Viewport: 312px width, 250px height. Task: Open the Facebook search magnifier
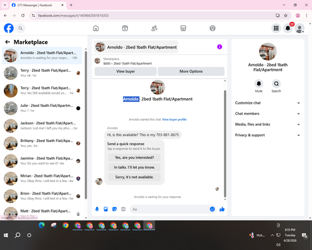tap(21, 28)
